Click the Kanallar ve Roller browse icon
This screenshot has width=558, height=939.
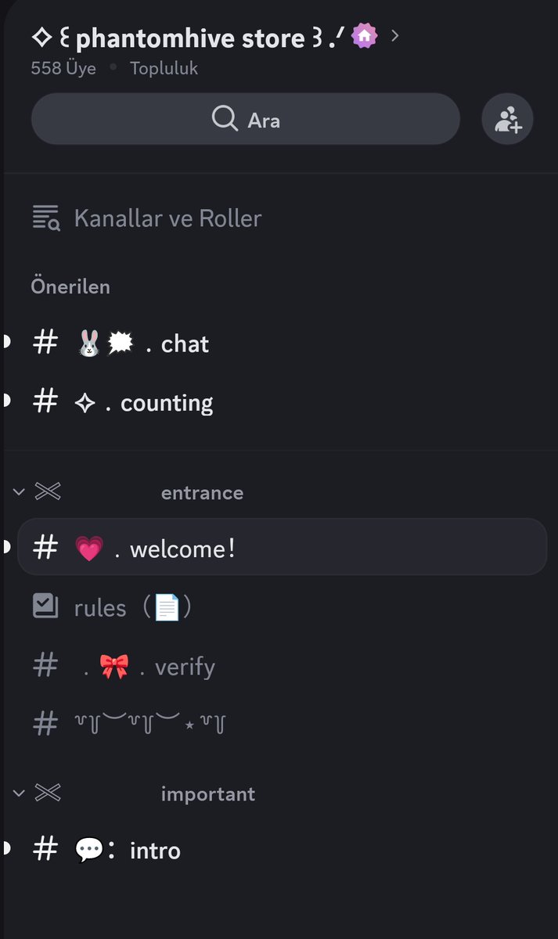(45, 218)
